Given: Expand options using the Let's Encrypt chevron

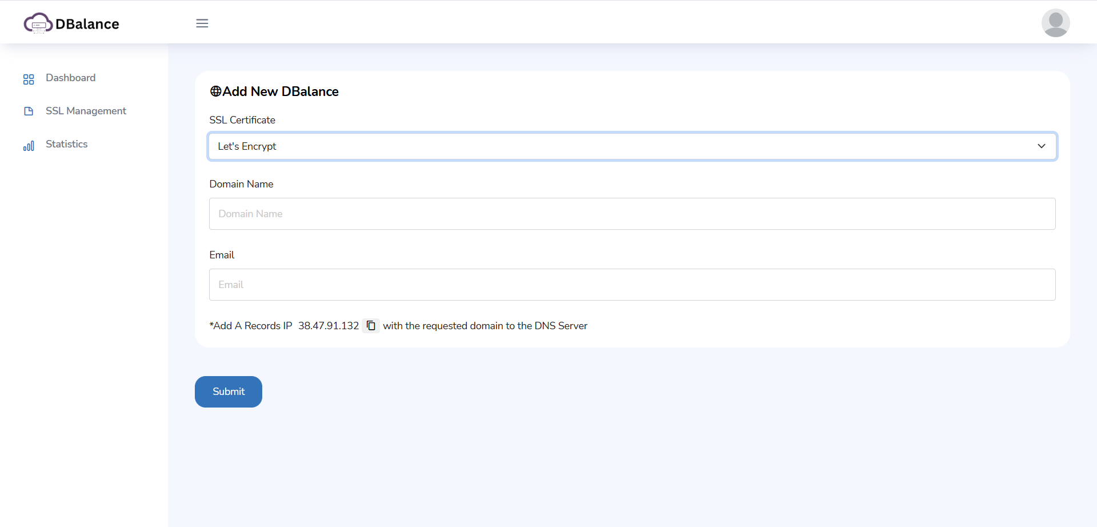Looking at the screenshot, I should [x=1041, y=146].
